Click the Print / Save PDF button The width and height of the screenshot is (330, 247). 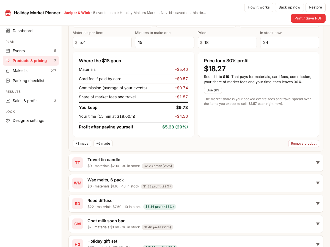pyautogui.click(x=308, y=18)
